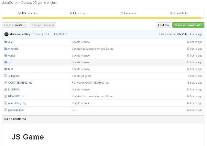Click the package.json file icon
This screenshot has width=207, height=146.
pos(5,110)
